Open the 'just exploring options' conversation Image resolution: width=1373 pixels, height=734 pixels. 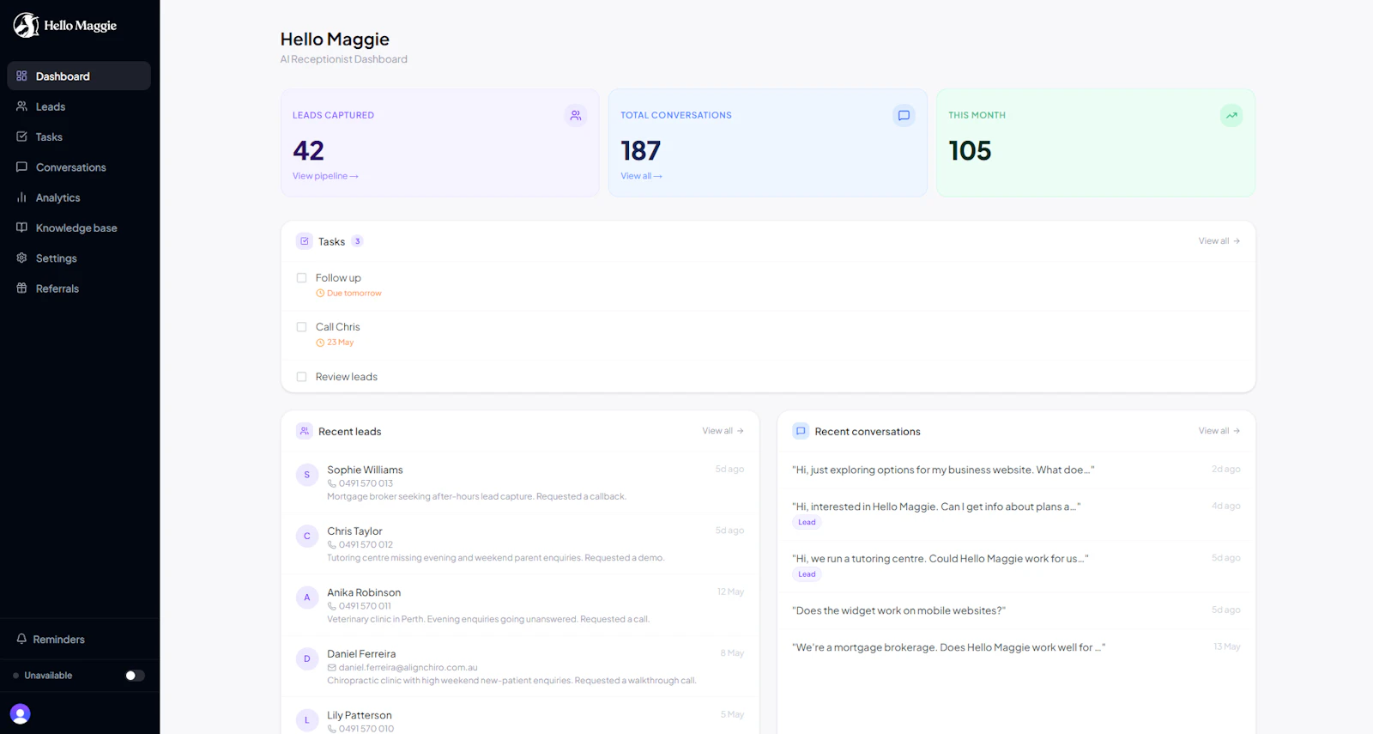(x=1016, y=470)
